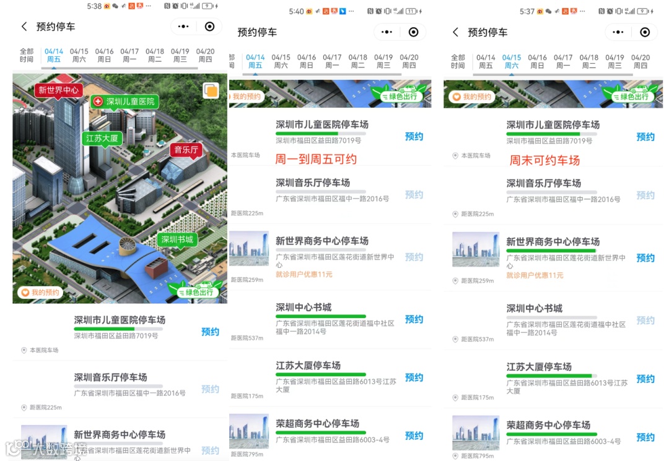Tap 新世界商务中心停车场 thumbnail in right screen

pos(476,249)
